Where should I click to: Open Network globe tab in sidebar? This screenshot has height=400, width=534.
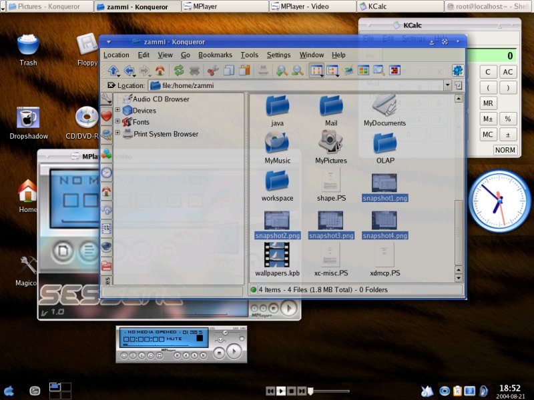point(106,247)
